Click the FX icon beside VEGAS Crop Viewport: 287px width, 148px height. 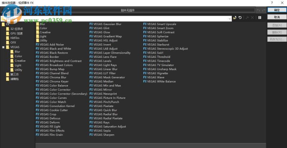tap(37, 114)
